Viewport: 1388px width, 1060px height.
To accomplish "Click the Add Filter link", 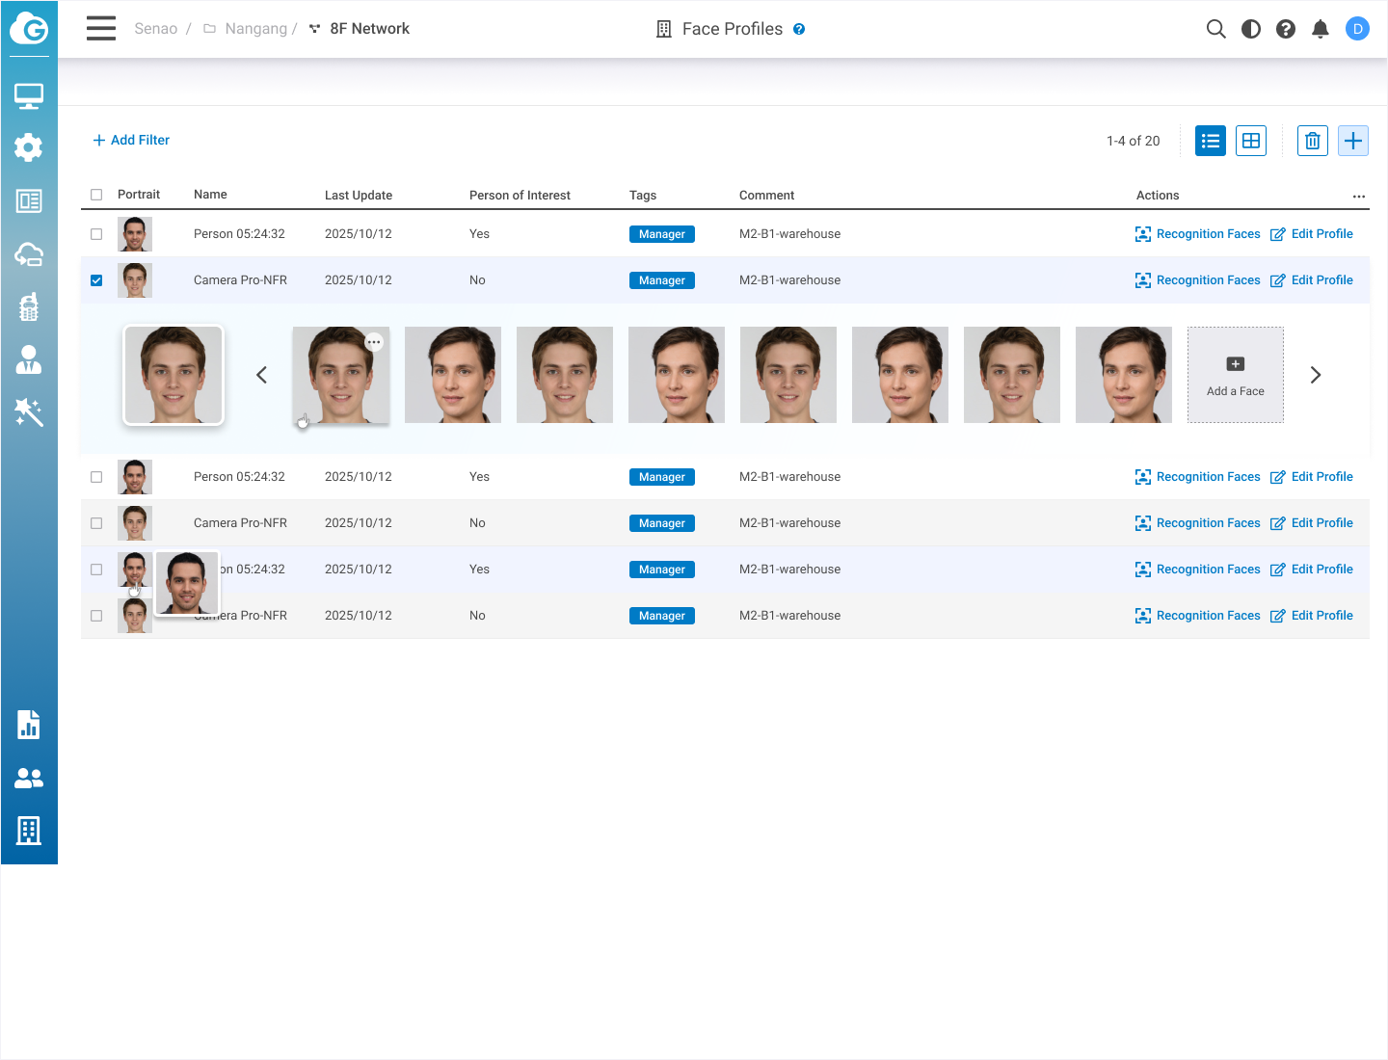I will [x=131, y=140].
